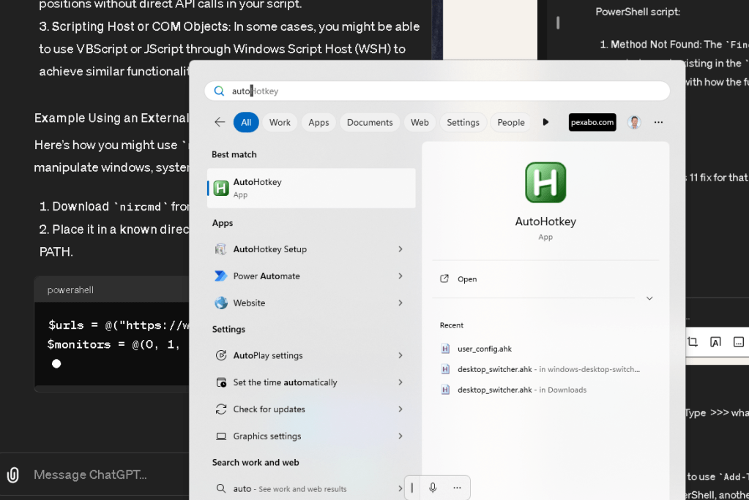
Task: Click the ChatGPT attach file paperclip
Action: point(13,474)
